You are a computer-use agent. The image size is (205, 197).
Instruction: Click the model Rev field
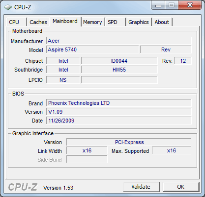[166, 49]
